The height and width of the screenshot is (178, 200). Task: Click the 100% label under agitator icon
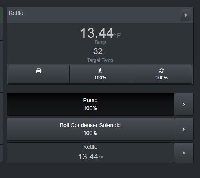pos(162,78)
